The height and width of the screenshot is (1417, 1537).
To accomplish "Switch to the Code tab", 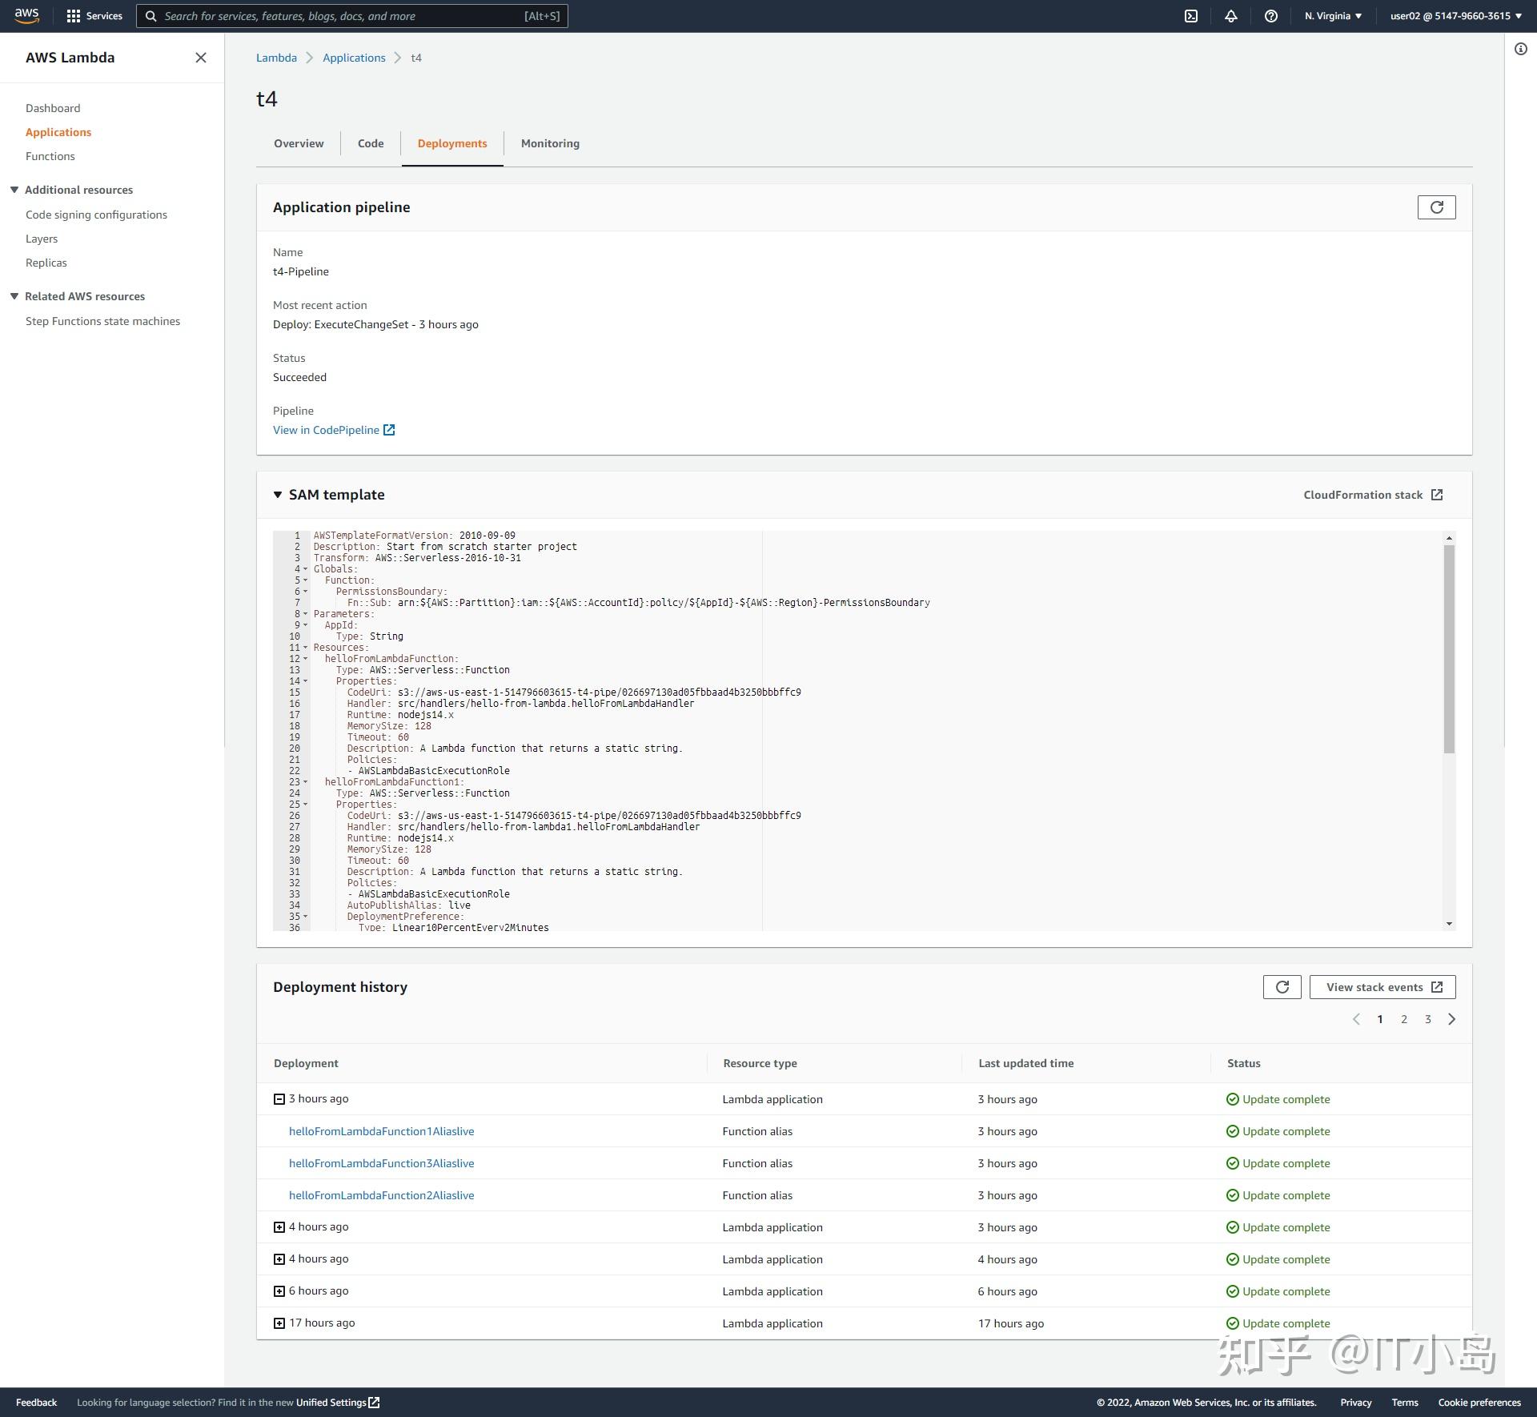I will (x=371, y=143).
